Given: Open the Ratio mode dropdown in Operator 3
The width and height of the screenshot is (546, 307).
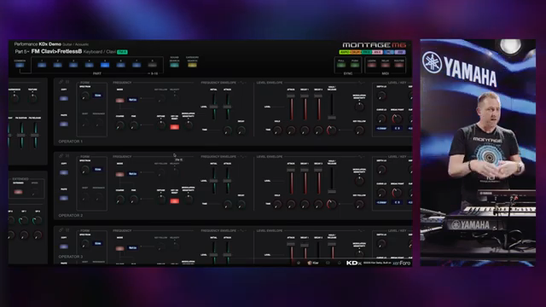Looking at the screenshot, I should [133, 248].
